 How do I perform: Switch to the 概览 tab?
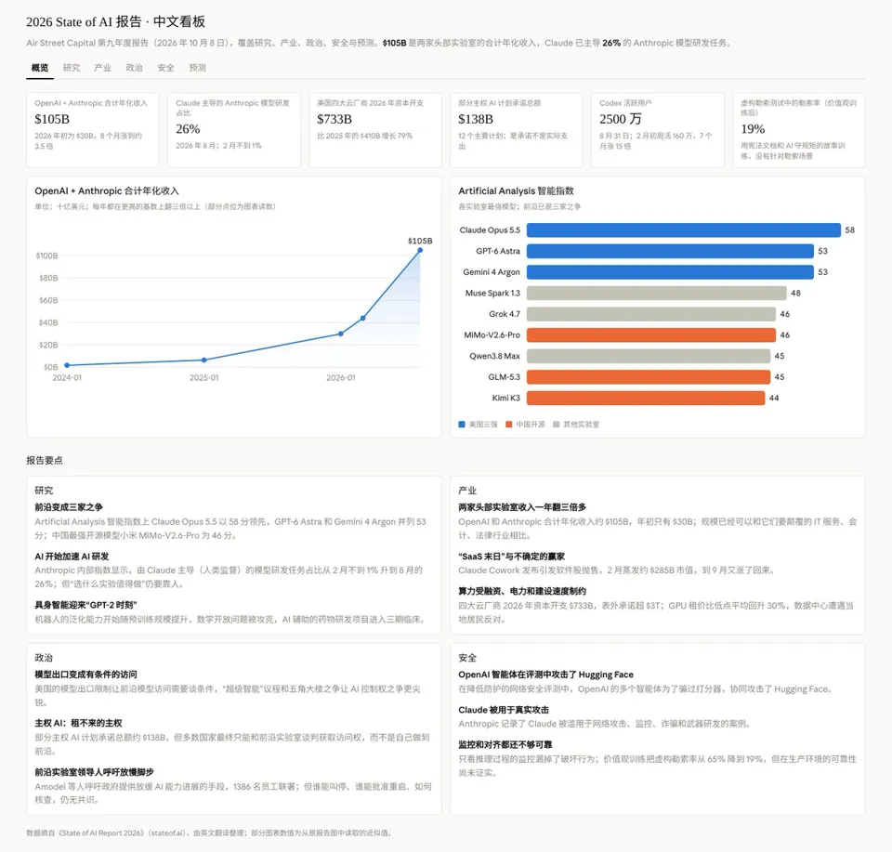tap(40, 68)
